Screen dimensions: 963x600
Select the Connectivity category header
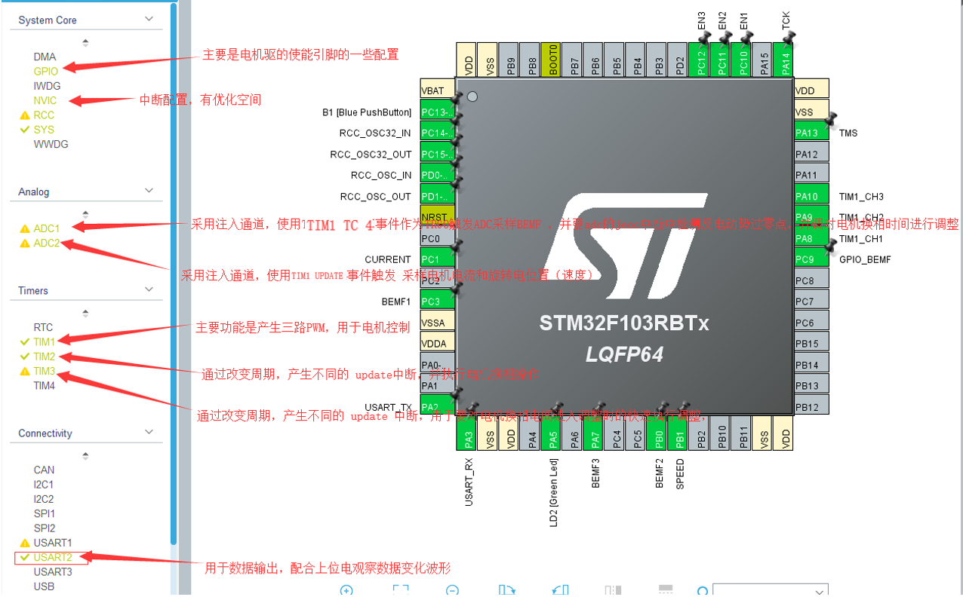pyautogui.click(x=45, y=432)
